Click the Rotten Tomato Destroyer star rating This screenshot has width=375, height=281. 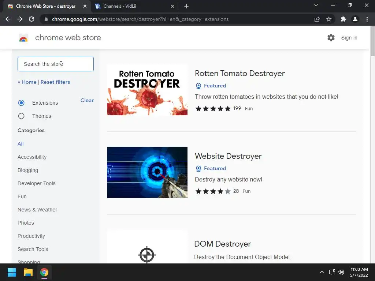[213, 108]
